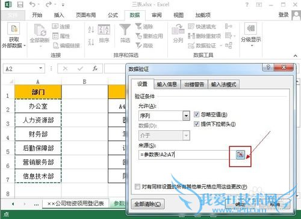Screen dimensions: 301x219
Task: Toggle Ignore blank (忽略空值) checkbox
Action: click(x=196, y=115)
